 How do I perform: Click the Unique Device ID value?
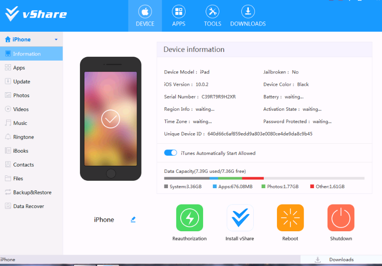click(x=260, y=134)
